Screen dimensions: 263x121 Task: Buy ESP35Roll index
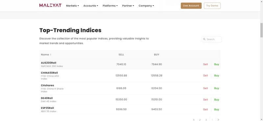(217, 109)
